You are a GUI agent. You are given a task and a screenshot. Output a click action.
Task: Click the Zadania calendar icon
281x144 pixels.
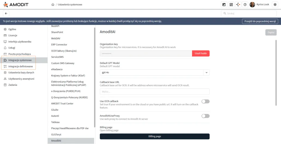pos(5,85)
